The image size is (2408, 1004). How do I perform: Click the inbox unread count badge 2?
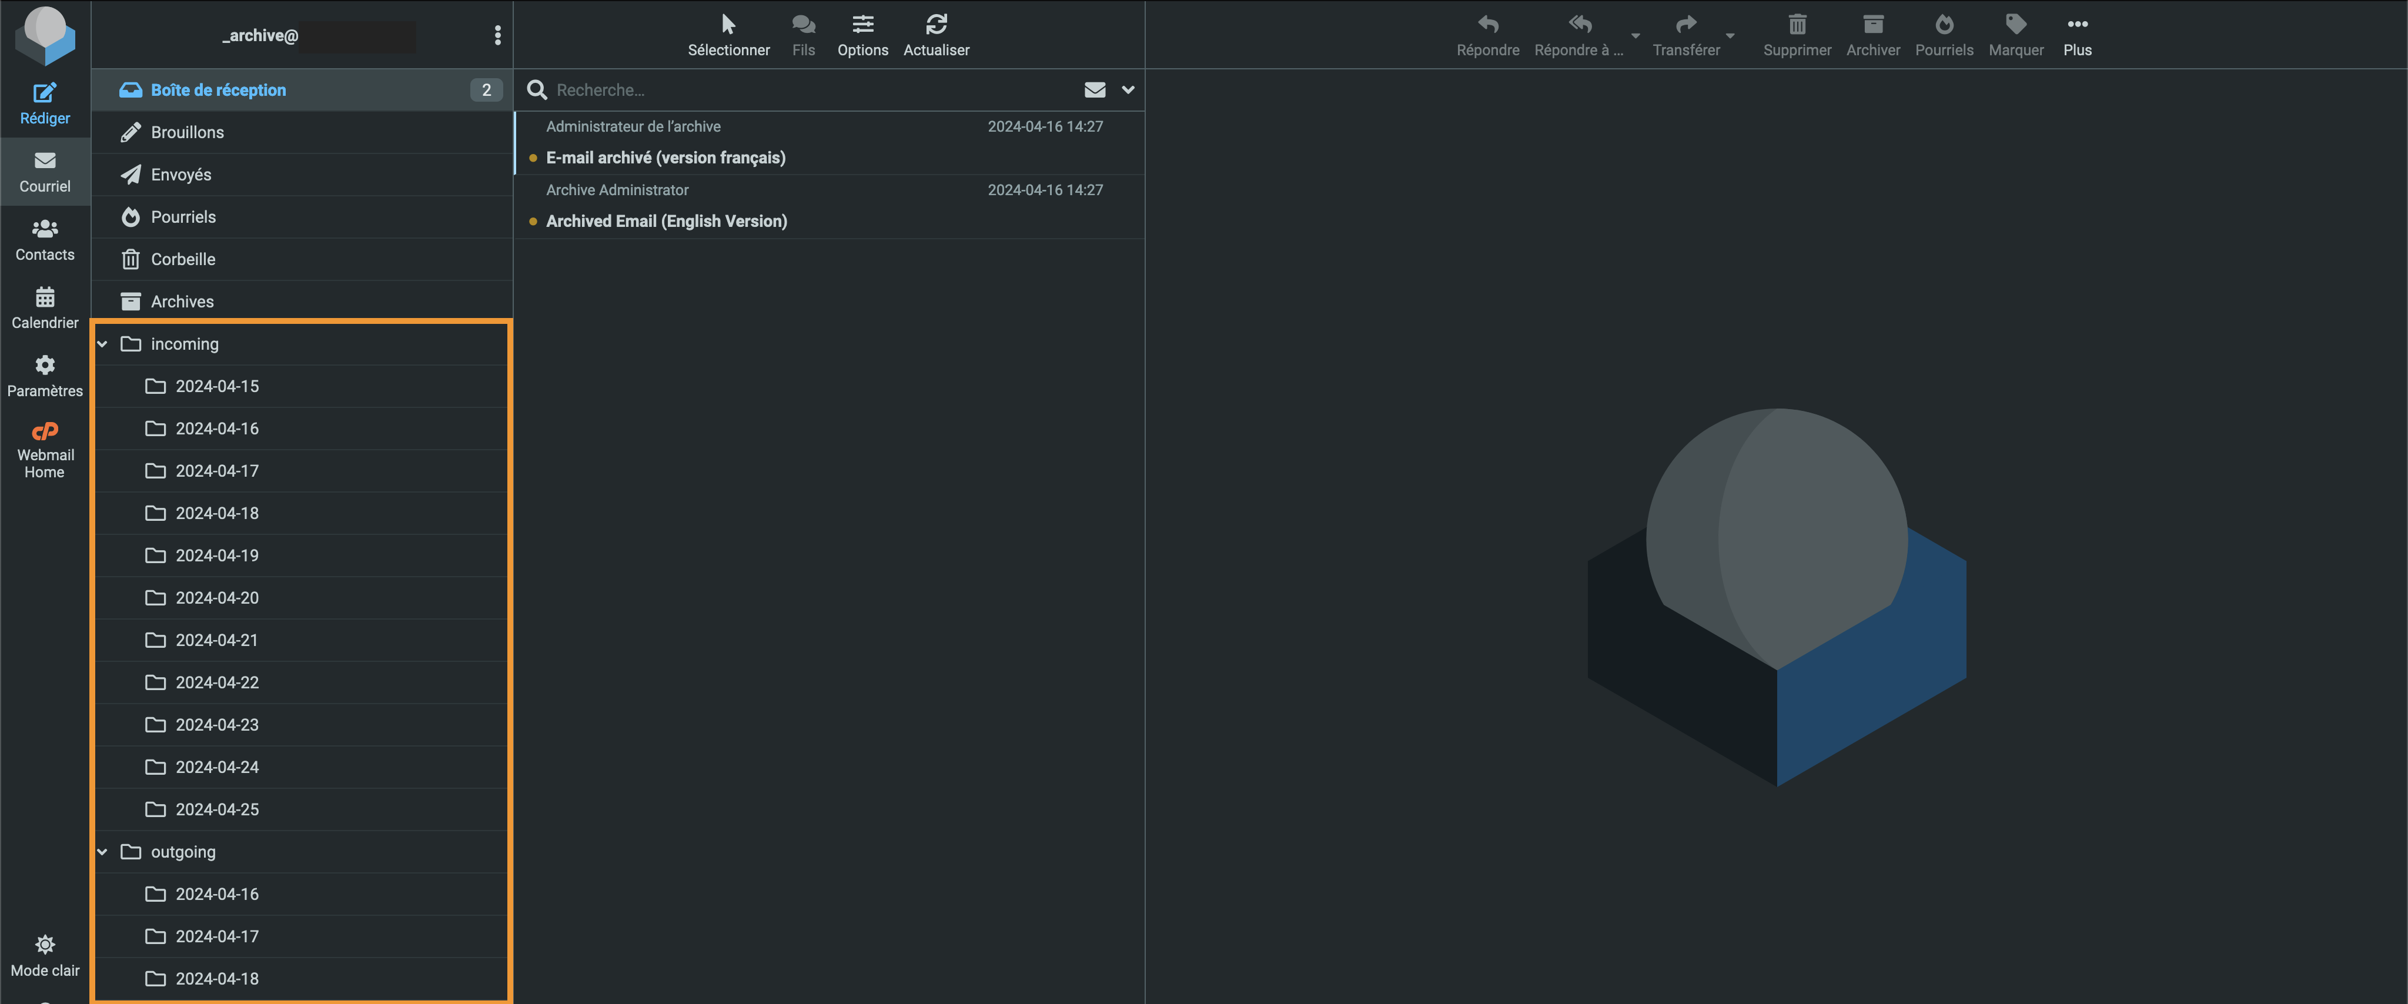pos(486,90)
